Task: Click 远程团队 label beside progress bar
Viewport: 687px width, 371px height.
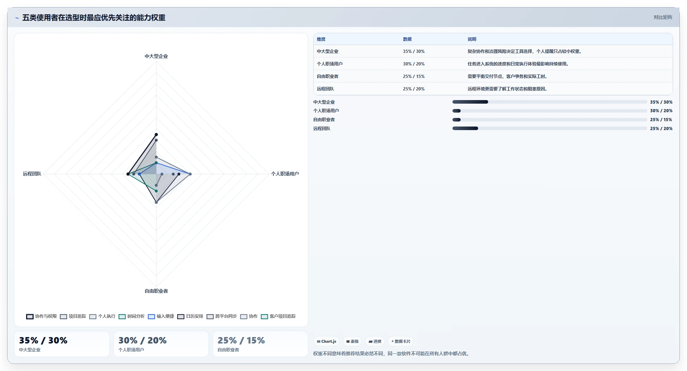Action: pyautogui.click(x=322, y=129)
